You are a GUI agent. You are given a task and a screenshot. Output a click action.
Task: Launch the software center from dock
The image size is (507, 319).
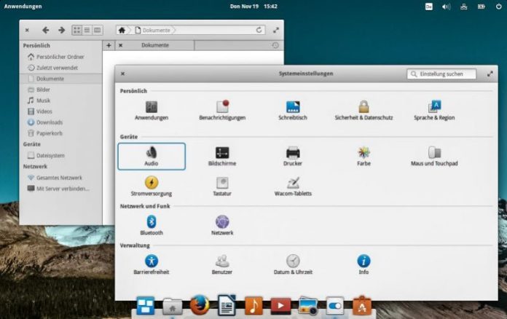[x=362, y=305]
